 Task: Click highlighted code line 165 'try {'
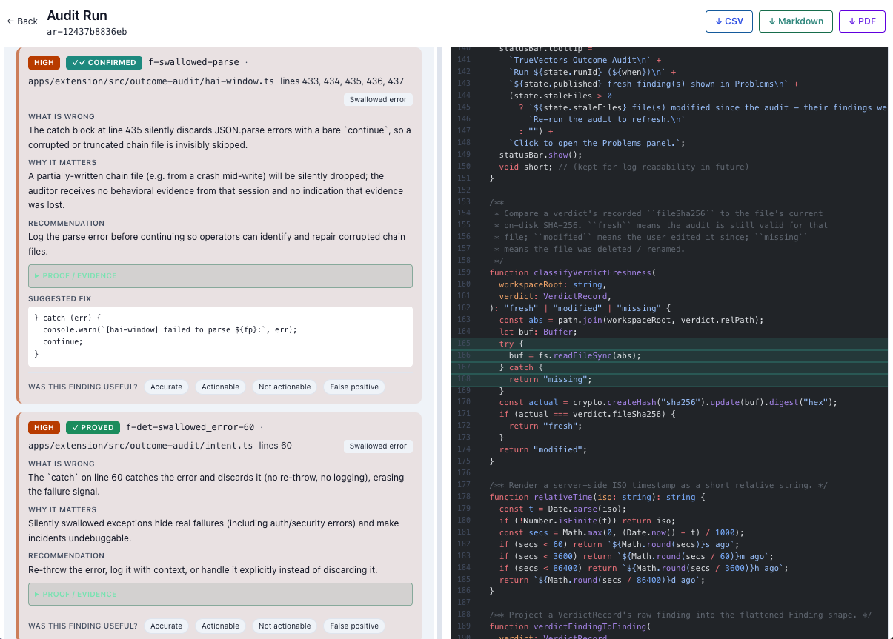pos(669,344)
